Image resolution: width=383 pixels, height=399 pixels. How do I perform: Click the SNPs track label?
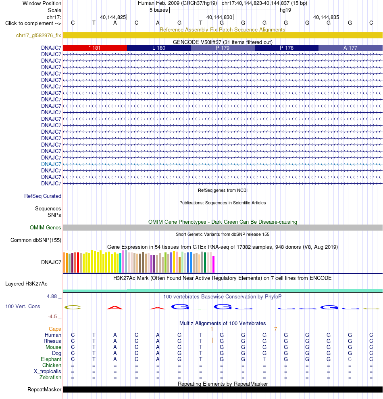[54, 215]
